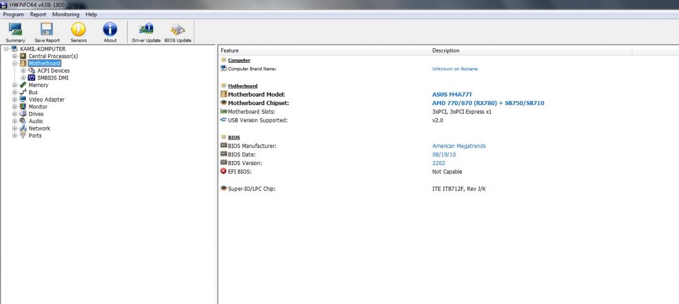Image resolution: width=679 pixels, height=304 pixels.
Task: Click the 'Motherboard Model:' label
Action: 256,94
